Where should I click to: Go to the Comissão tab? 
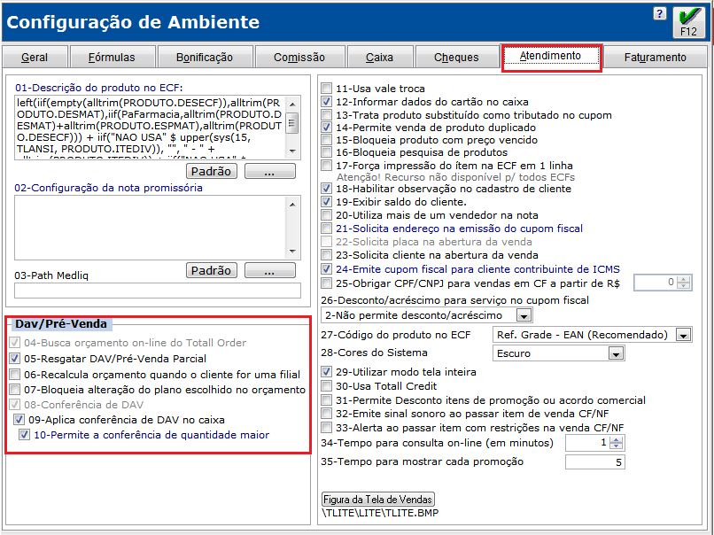pos(299,58)
